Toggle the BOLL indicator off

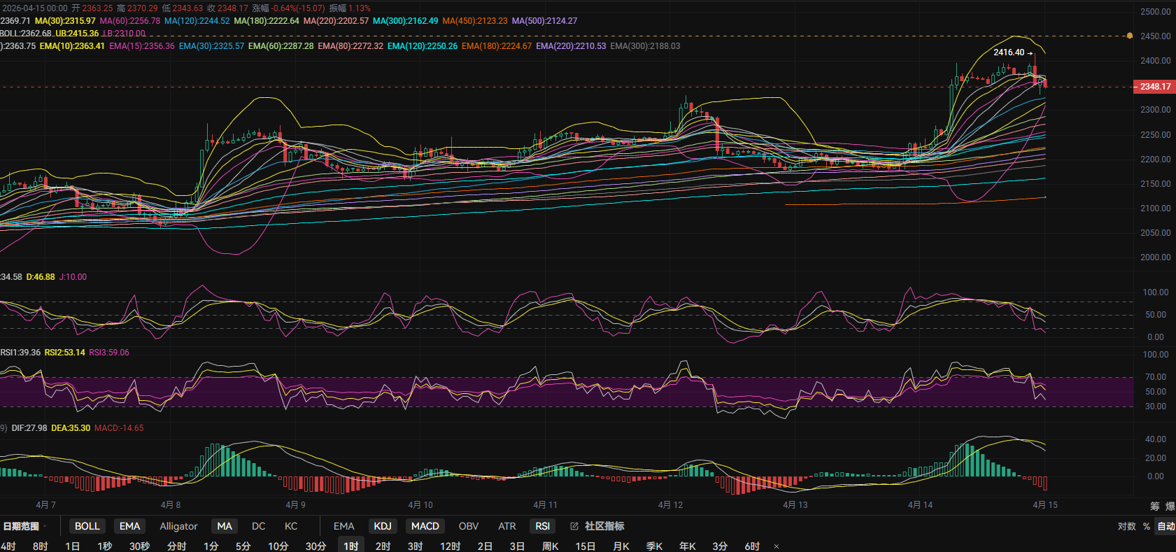coord(87,526)
